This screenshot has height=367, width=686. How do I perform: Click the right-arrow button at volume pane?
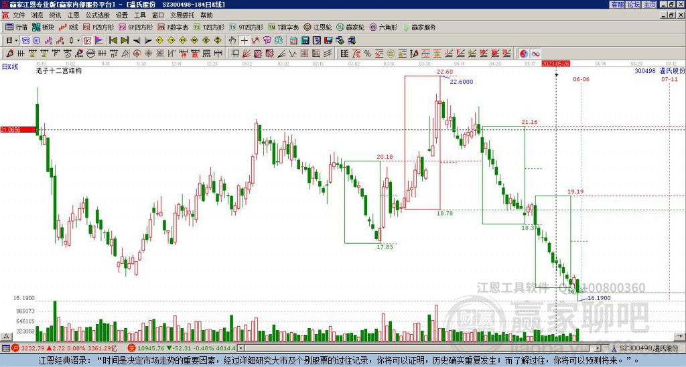click(x=681, y=337)
